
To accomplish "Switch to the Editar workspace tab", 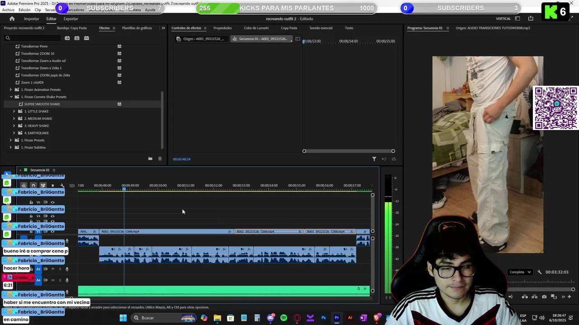I will (x=51, y=19).
